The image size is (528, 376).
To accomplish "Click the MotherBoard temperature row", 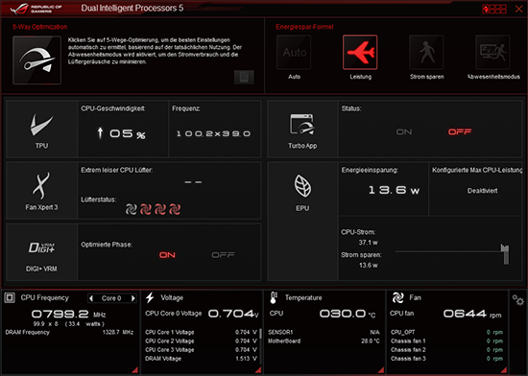I will 324,341.
